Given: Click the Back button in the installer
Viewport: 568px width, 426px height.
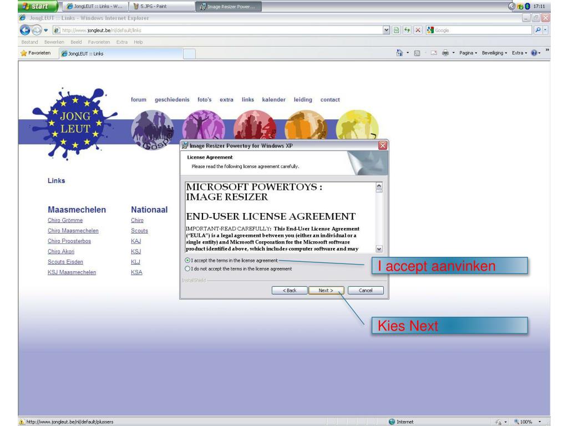Looking at the screenshot, I should pos(290,291).
